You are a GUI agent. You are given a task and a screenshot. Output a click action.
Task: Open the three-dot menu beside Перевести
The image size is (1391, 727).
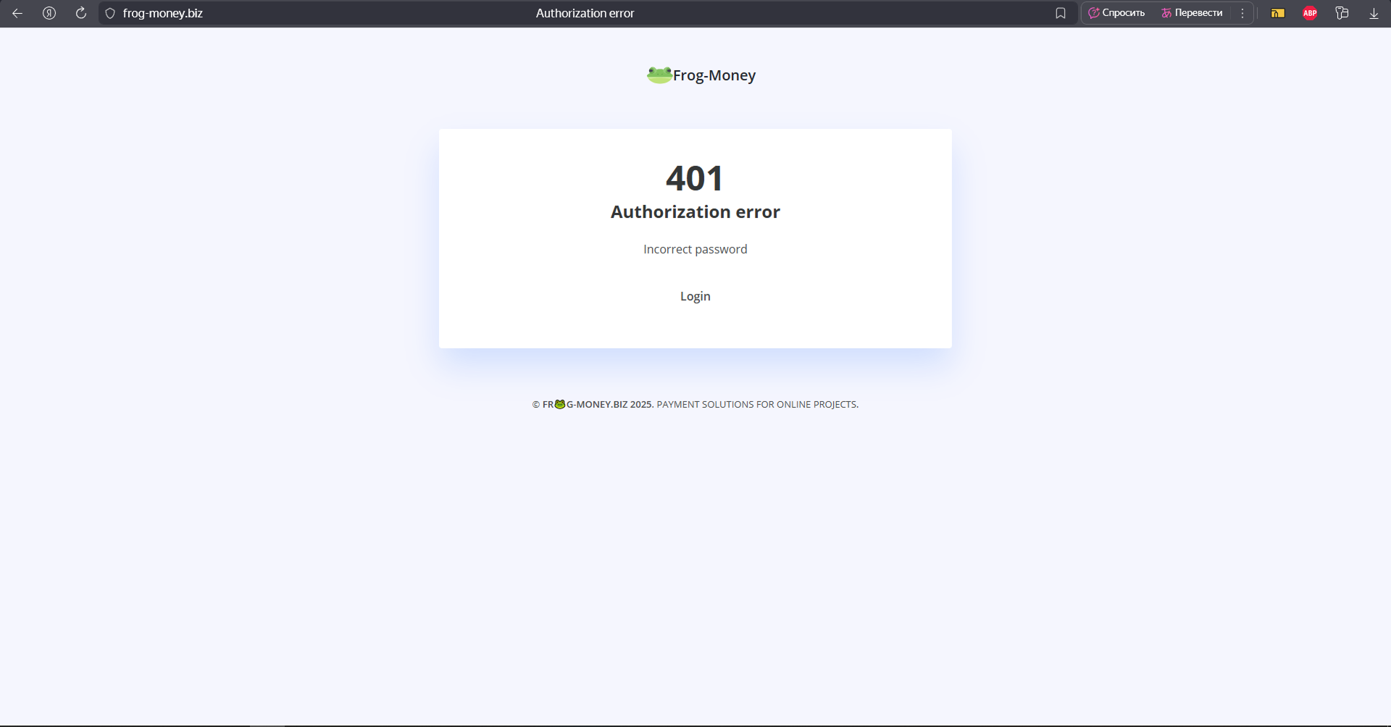tap(1242, 13)
